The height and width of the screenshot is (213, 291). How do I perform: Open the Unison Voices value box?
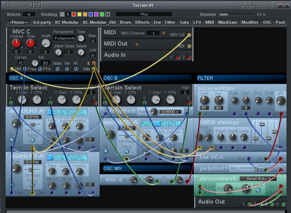point(69,52)
